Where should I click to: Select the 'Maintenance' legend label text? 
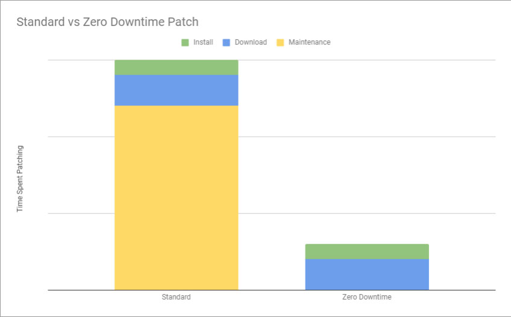coord(309,43)
